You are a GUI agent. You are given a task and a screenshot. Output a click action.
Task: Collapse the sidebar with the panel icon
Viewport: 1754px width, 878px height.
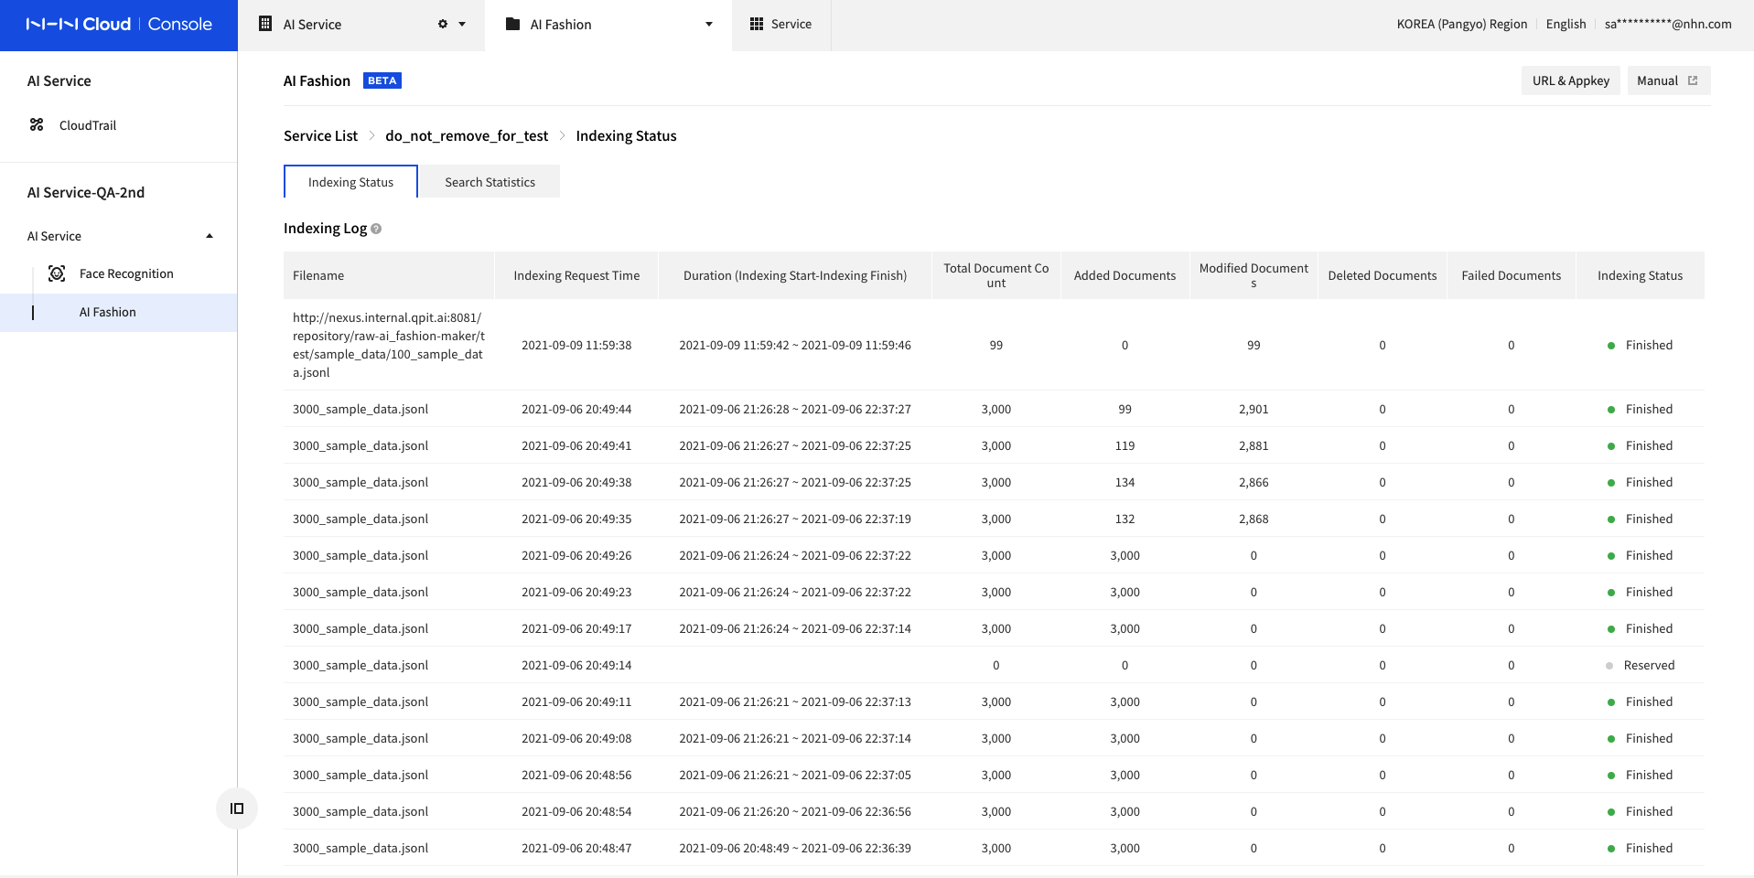tap(237, 808)
